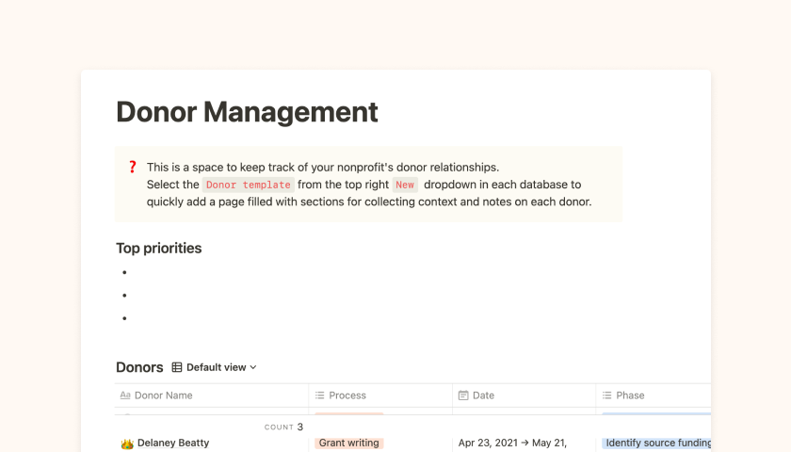Click the Date column header label
791x452 pixels.
click(483, 395)
